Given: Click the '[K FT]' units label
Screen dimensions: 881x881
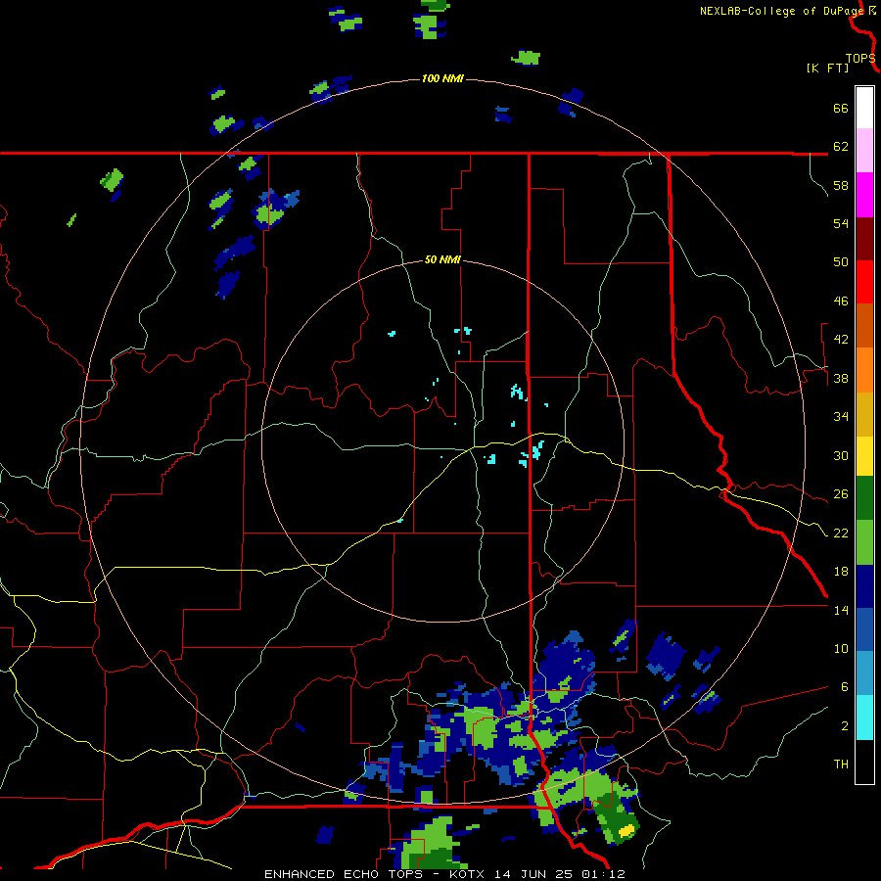Looking at the screenshot, I should (x=827, y=69).
